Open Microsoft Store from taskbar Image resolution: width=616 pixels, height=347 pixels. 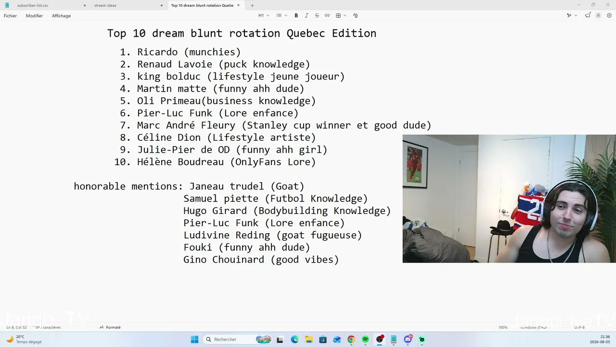[x=323, y=339]
